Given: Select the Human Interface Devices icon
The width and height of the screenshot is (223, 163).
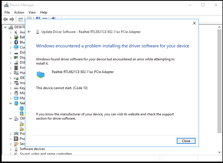Looking at the screenshot, I should pos(16,73).
